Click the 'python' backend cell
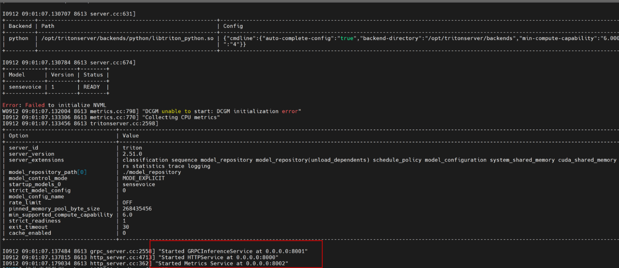The height and width of the screenshot is (268, 619). point(18,38)
